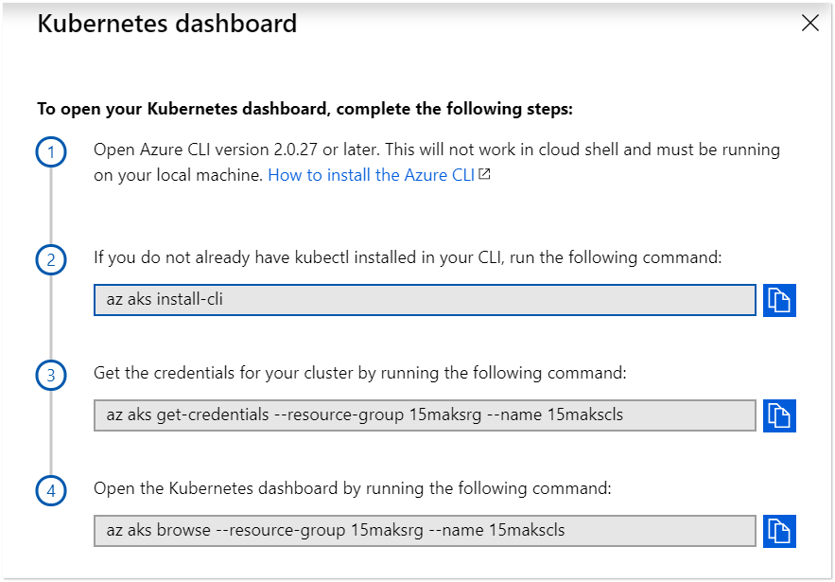Close the Kubernetes dashboard panel
Screen dimensions: 835x582
(x=809, y=25)
